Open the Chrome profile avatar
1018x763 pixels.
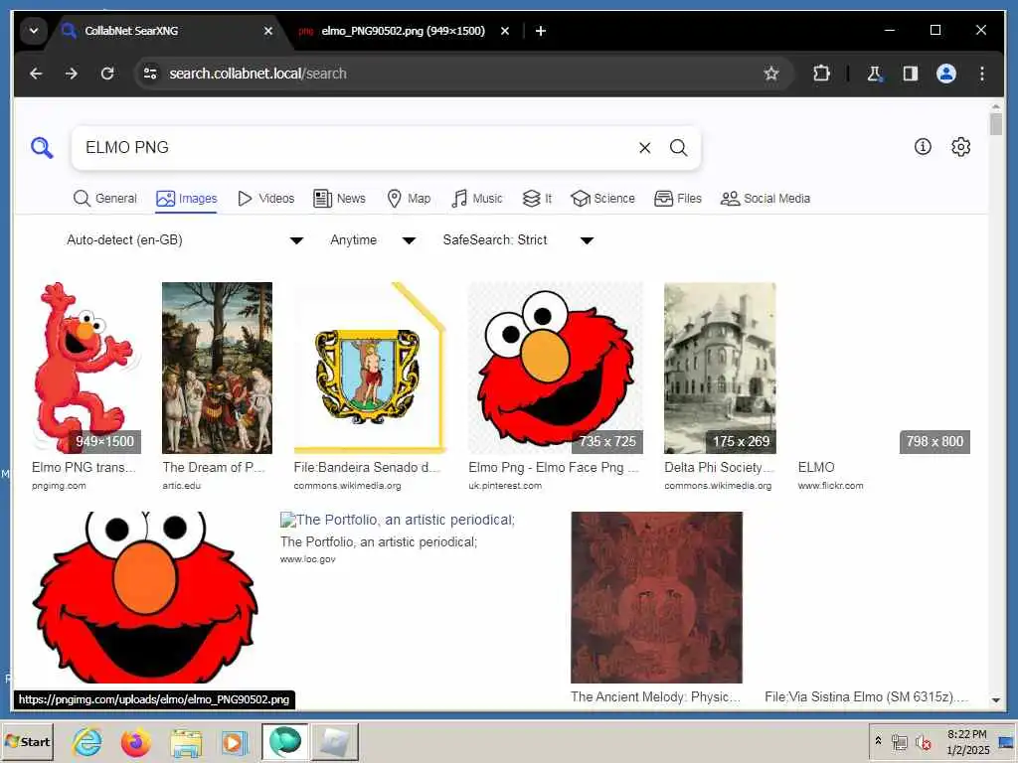(x=946, y=74)
